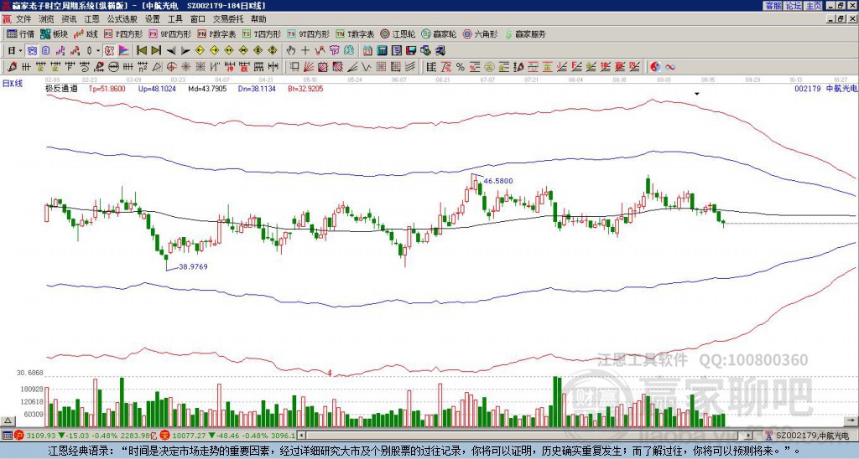Toggle the 权 adjustment button
The width and height of the screenshot is (859, 459).
[109, 51]
